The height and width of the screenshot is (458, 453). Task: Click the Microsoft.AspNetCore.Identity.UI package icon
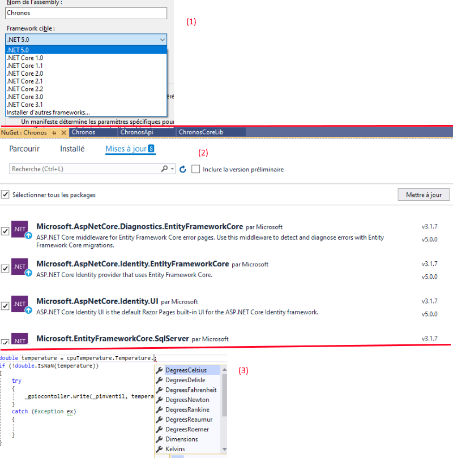20,304
